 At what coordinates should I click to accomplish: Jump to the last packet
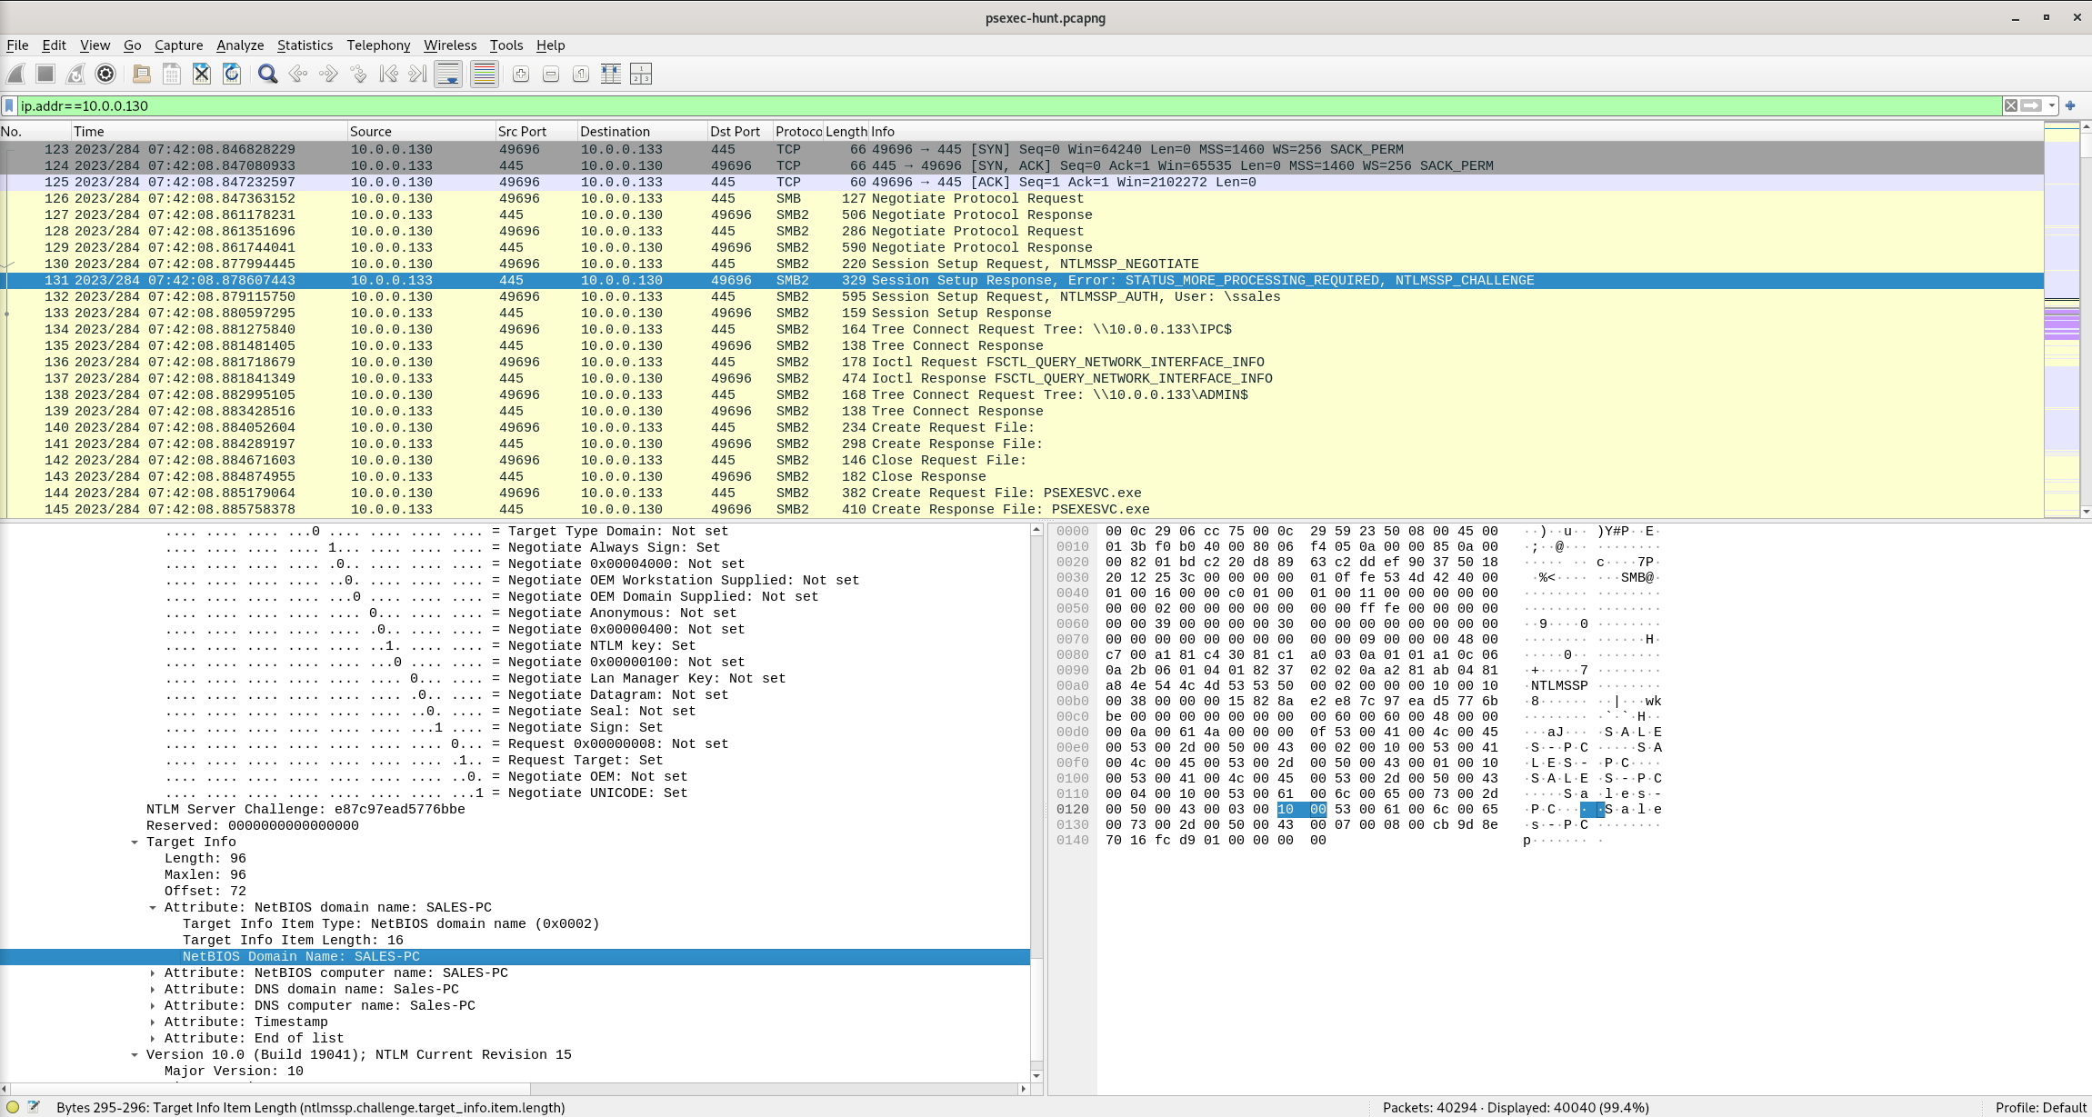(x=417, y=75)
